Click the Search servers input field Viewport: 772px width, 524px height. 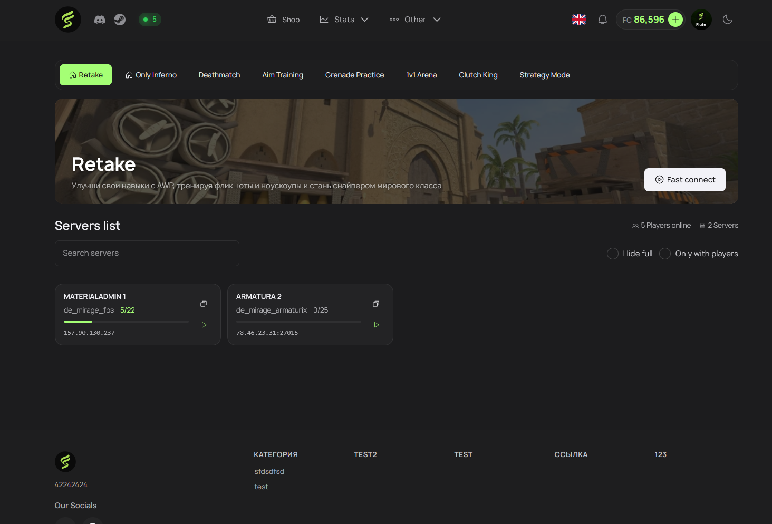tap(147, 253)
